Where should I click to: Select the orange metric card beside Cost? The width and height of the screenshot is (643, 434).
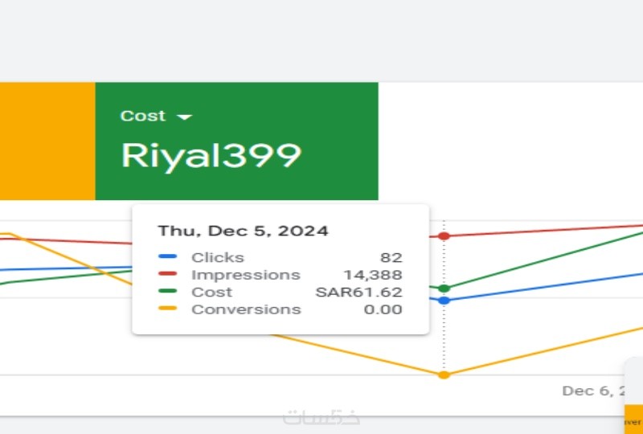(47, 141)
